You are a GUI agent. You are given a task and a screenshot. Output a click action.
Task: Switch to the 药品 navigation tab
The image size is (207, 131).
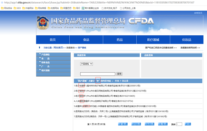[x=120, y=40]
